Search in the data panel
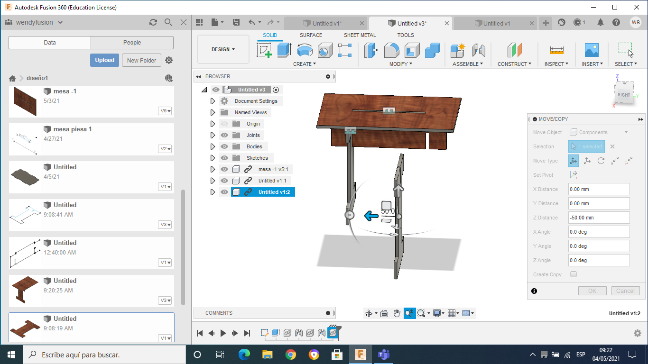 168,22
